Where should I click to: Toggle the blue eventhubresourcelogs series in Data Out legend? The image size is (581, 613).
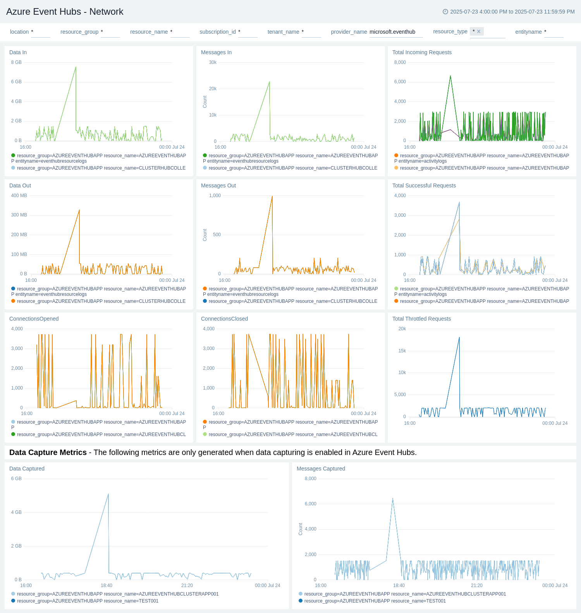[99, 292]
